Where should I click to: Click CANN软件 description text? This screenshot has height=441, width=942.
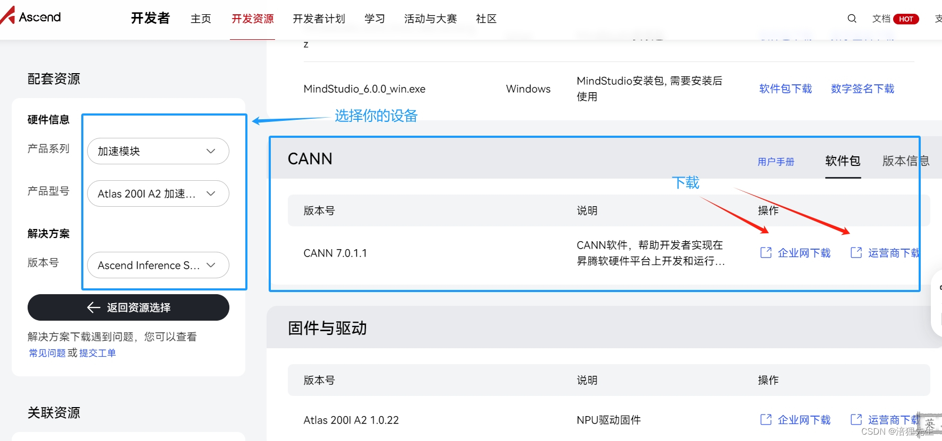click(x=651, y=253)
